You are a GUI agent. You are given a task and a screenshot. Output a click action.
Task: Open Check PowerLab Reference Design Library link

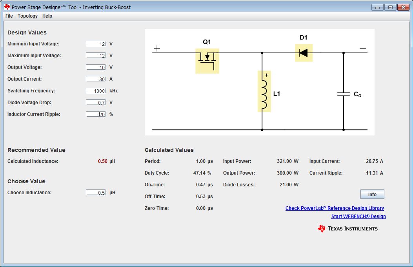[x=335, y=208]
